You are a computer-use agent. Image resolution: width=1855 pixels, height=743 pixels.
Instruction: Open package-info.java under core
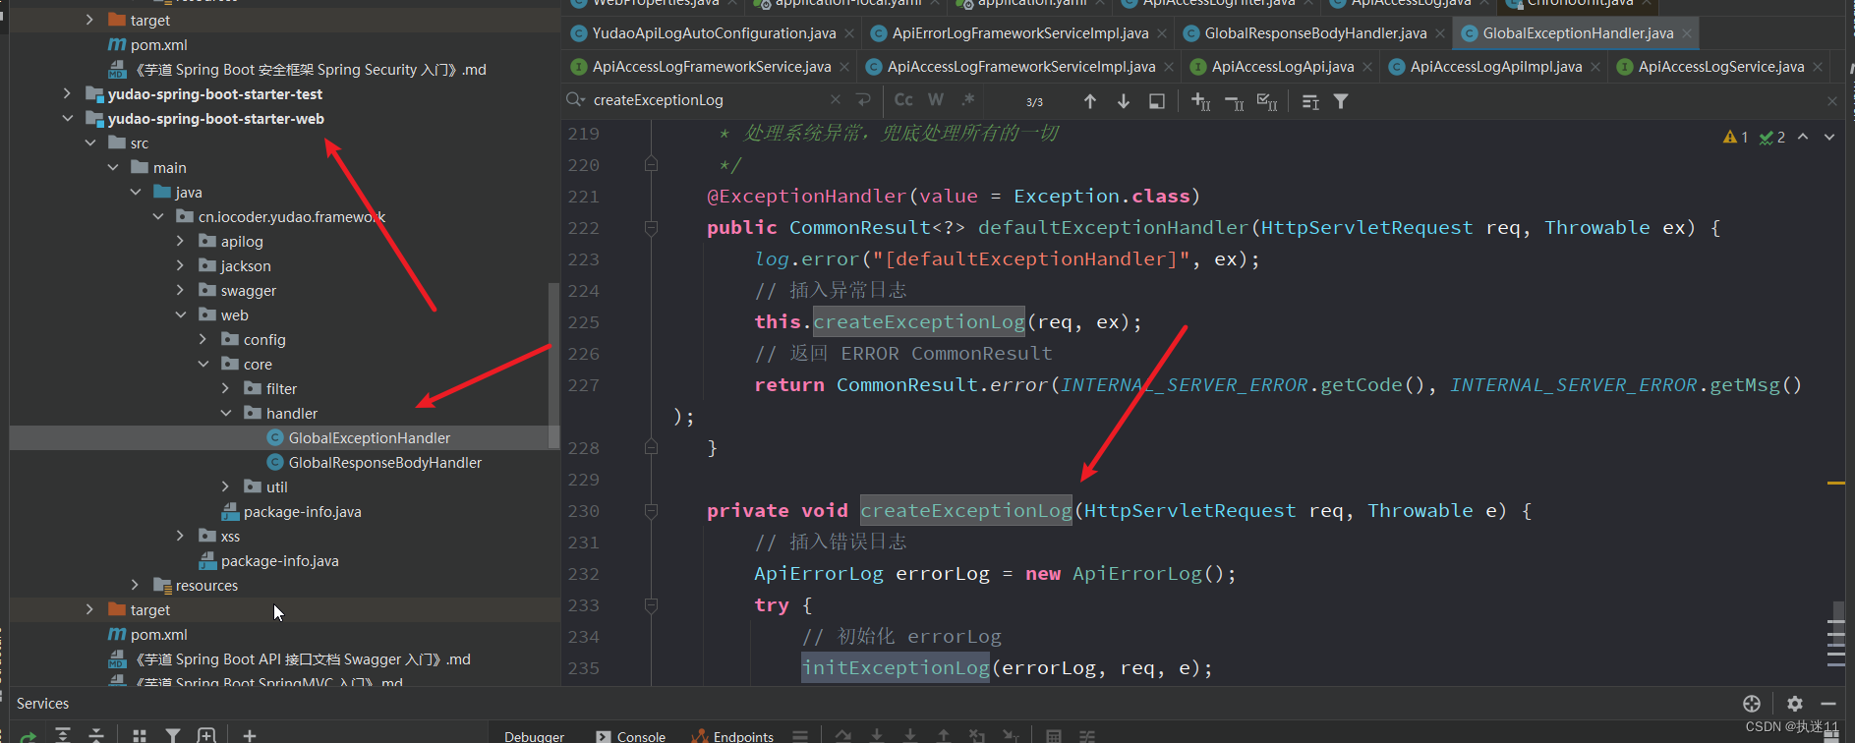tap(303, 512)
